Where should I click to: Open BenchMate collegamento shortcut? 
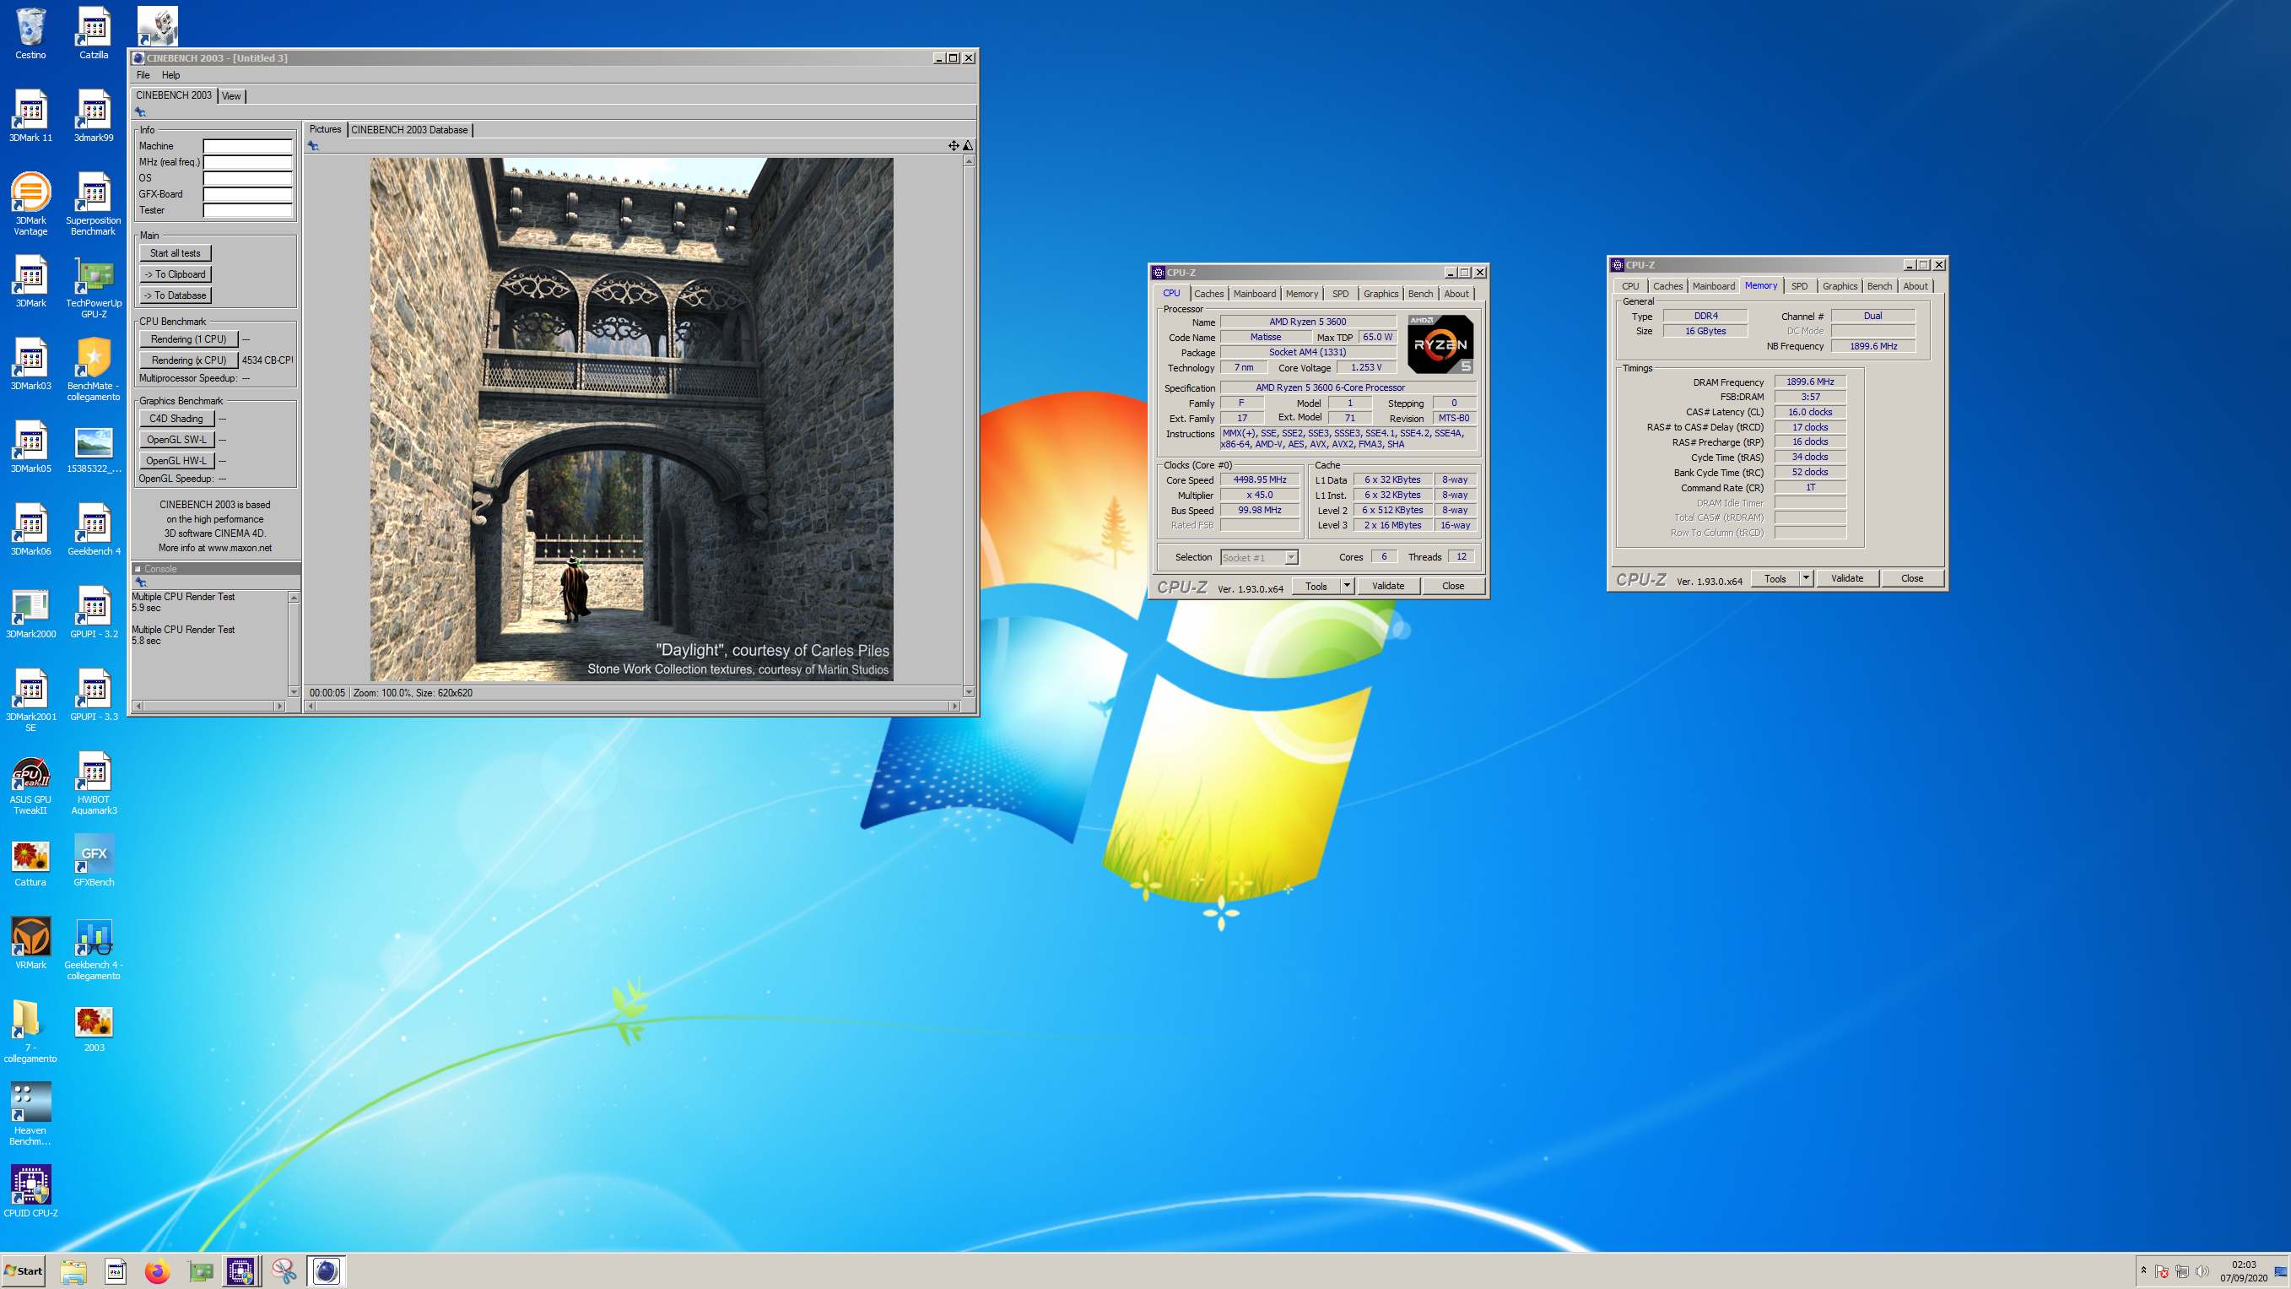tap(94, 370)
